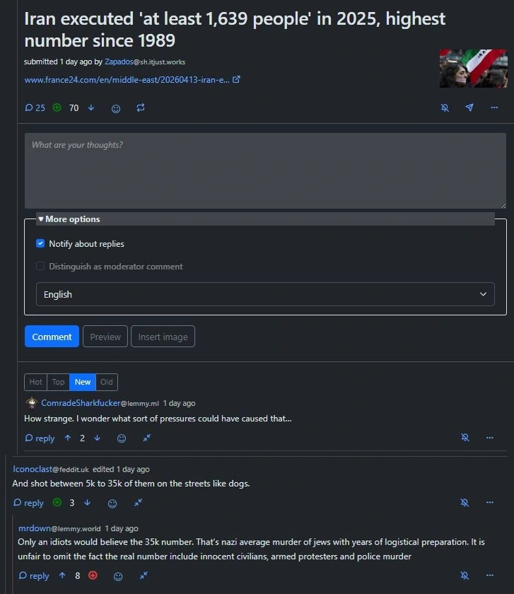Click the red downvote on mrdown's comment

coord(93,576)
